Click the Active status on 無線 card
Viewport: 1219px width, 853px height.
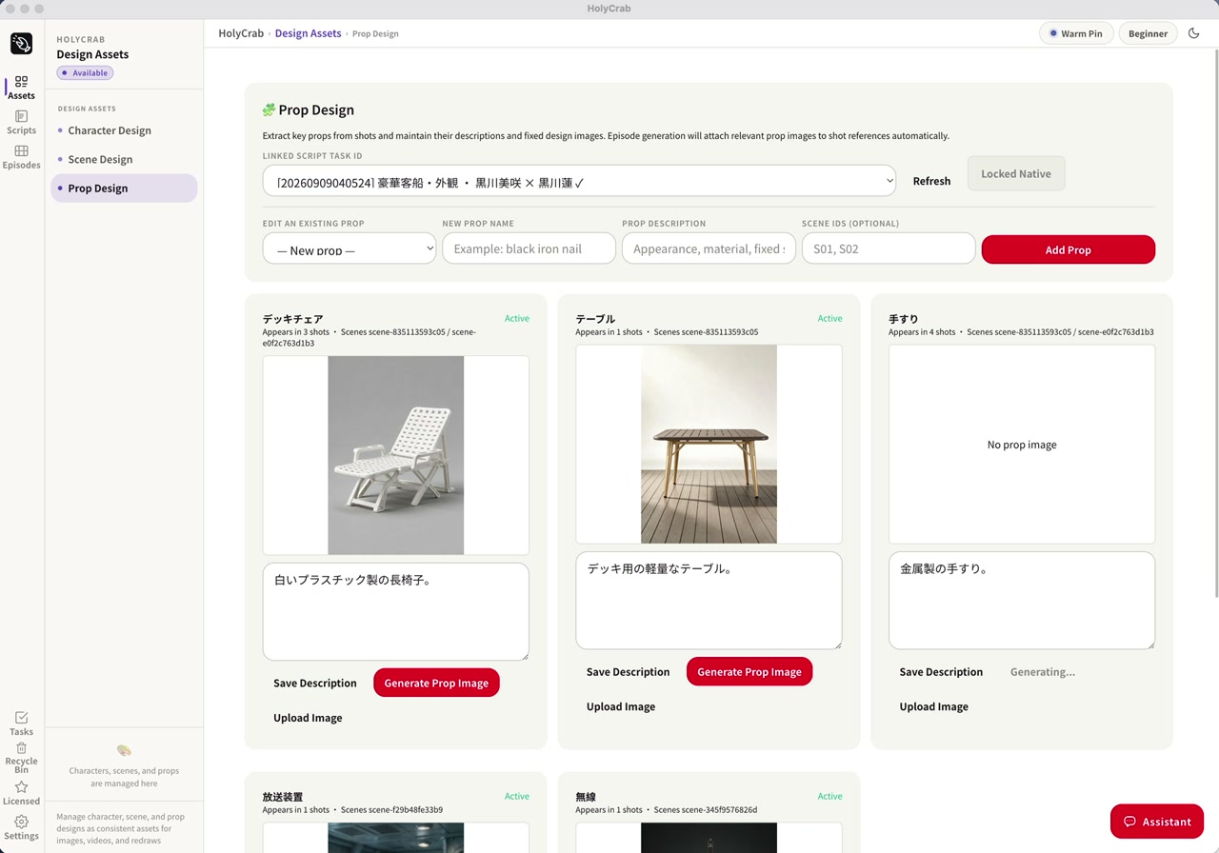[830, 797]
